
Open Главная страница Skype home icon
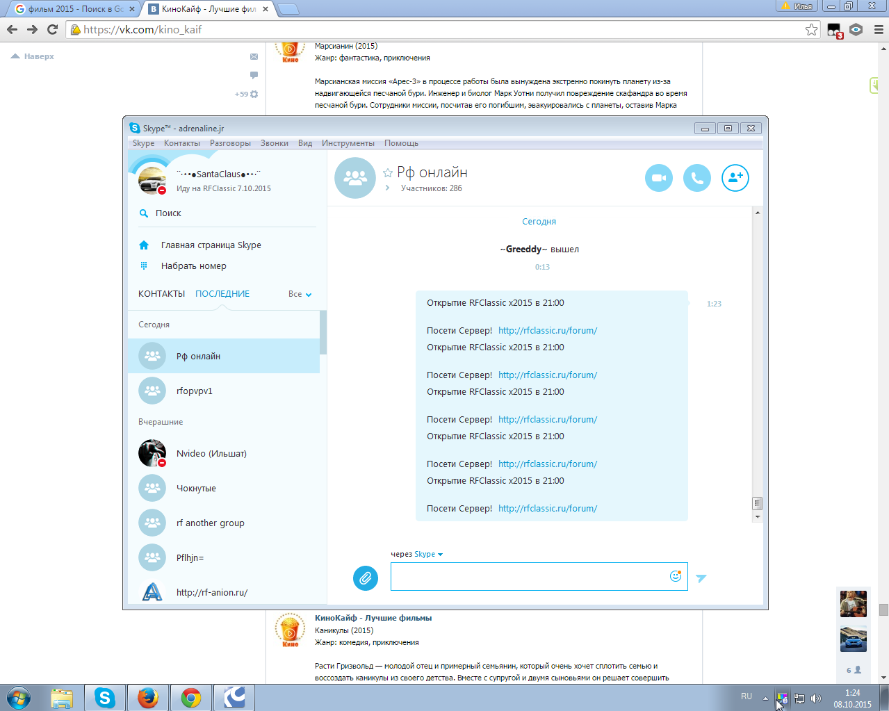point(144,245)
